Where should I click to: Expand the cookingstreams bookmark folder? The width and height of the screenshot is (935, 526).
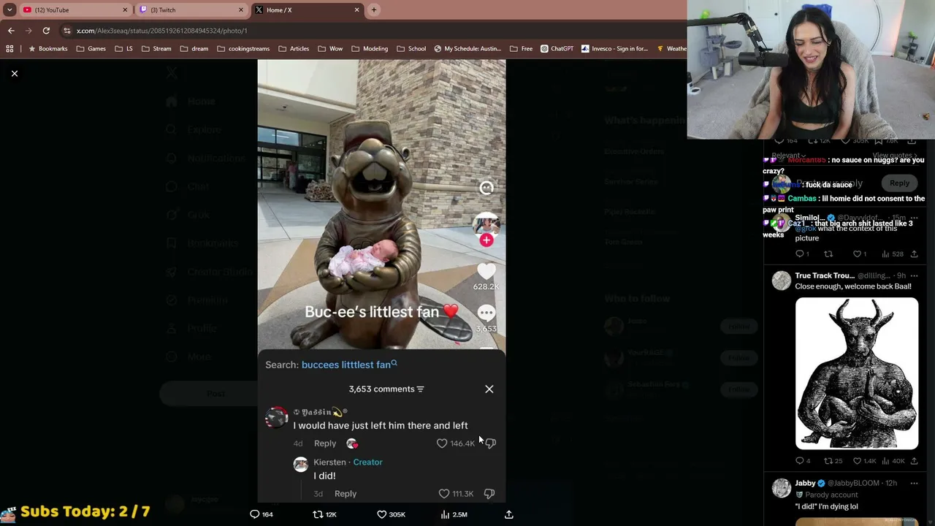(x=243, y=49)
